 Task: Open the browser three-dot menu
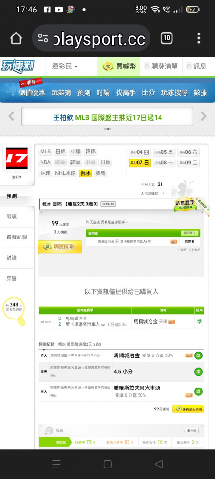coord(199,38)
